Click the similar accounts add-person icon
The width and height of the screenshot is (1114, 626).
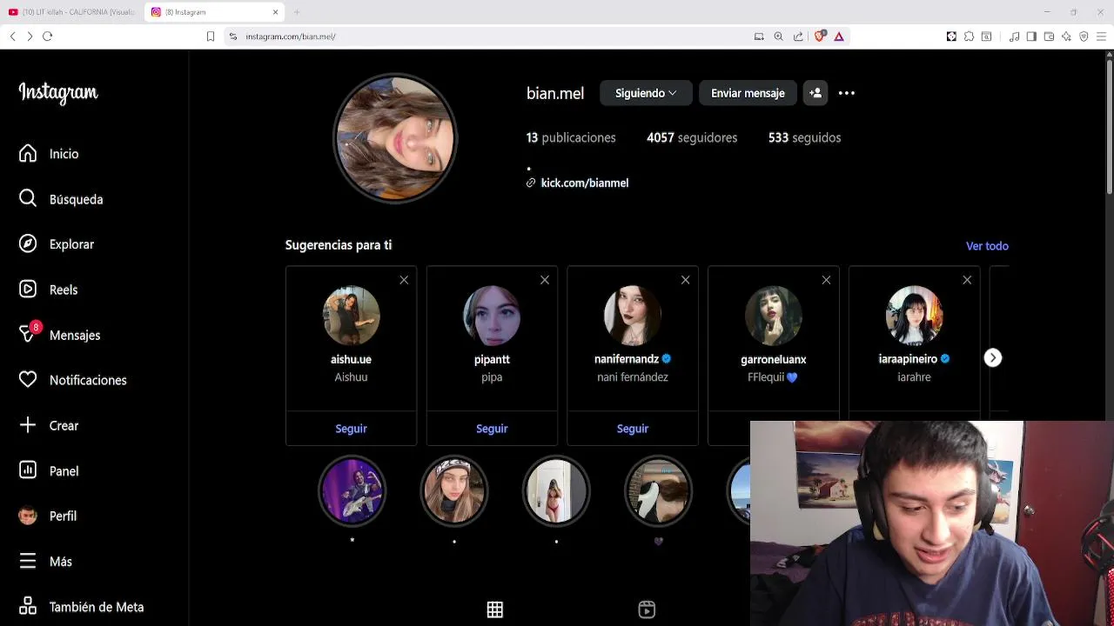[815, 93]
